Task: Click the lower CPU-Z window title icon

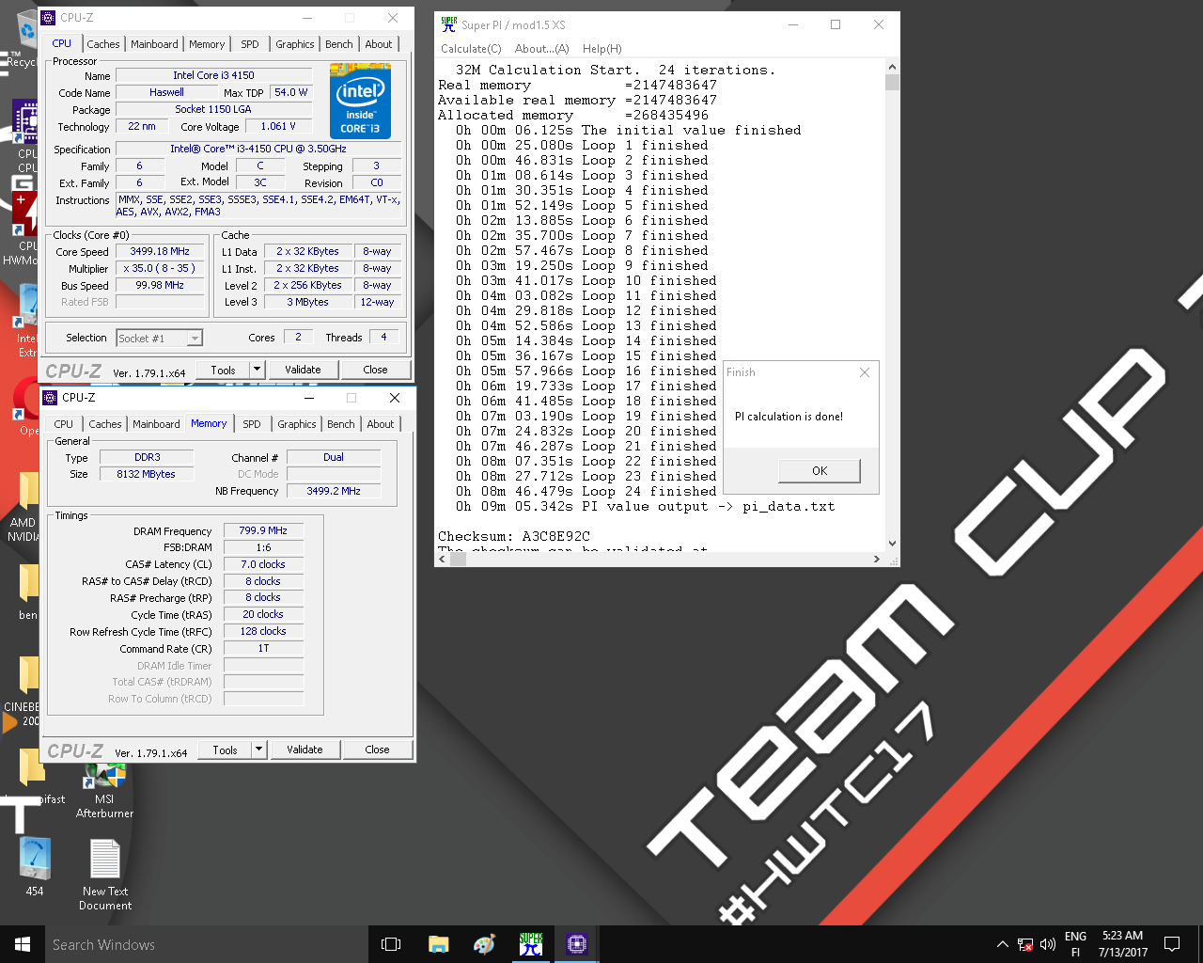Action: [x=51, y=398]
